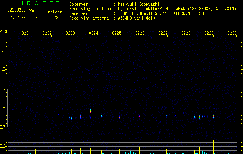
Task: Click the 'Receiving Location' label
Action: (90, 9)
